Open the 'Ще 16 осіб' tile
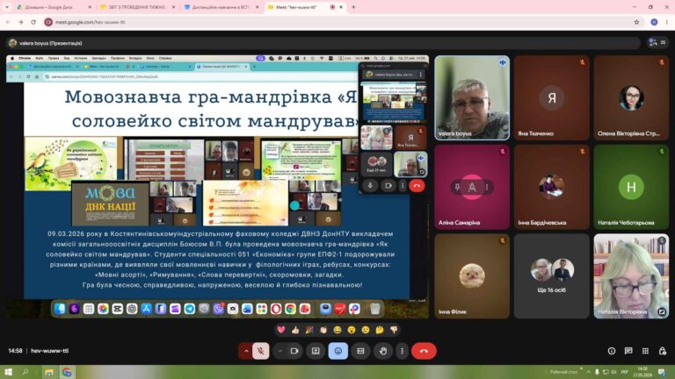This screenshot has width=675, height=379. [x=551, y=275]
